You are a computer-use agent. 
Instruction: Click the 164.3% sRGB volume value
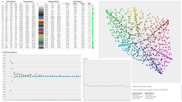[149, 95]
